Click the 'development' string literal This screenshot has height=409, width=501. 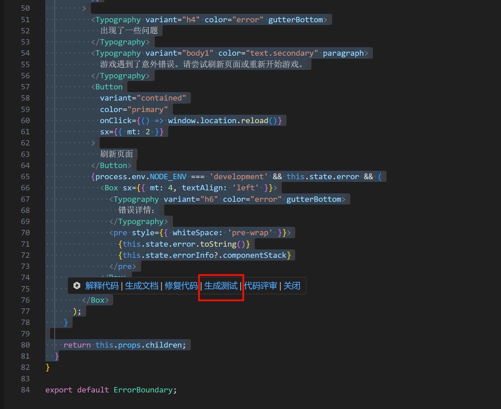pos(239,176)
